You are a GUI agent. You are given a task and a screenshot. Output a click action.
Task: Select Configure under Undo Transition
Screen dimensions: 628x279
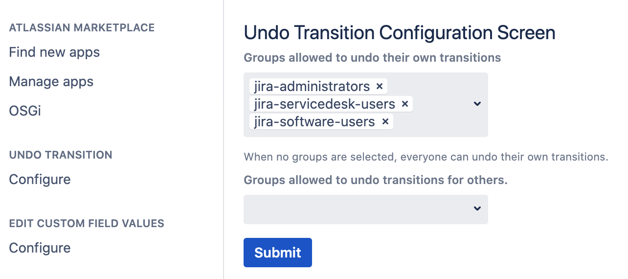(x=40, y=180)
